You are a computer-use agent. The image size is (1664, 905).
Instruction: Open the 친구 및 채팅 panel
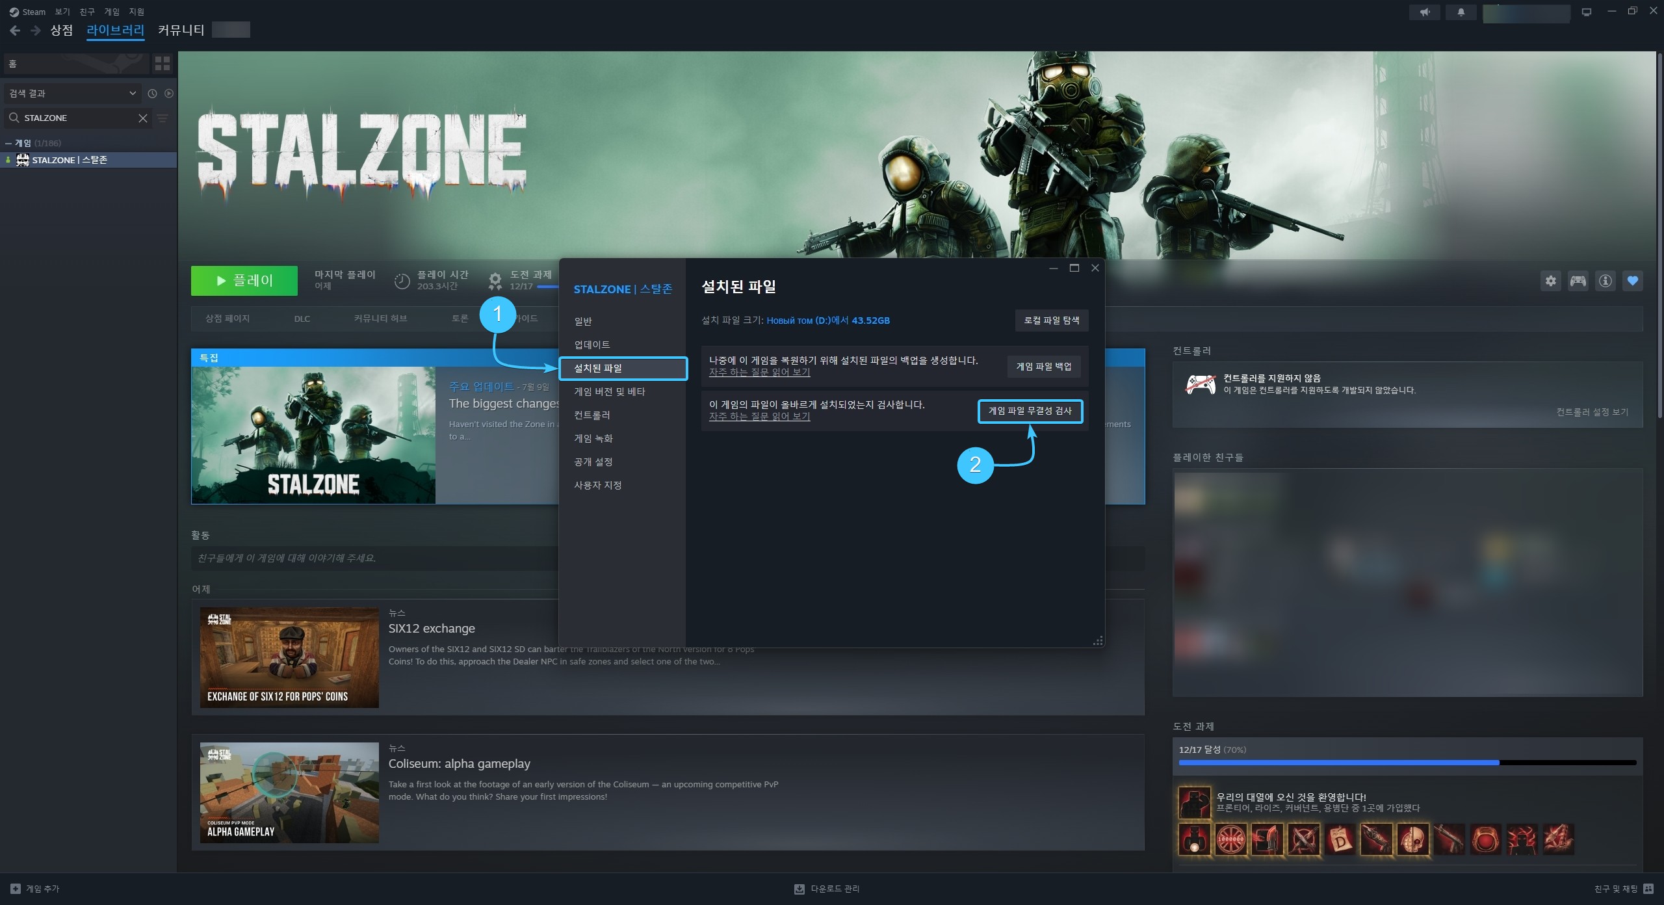point(1624,889)
